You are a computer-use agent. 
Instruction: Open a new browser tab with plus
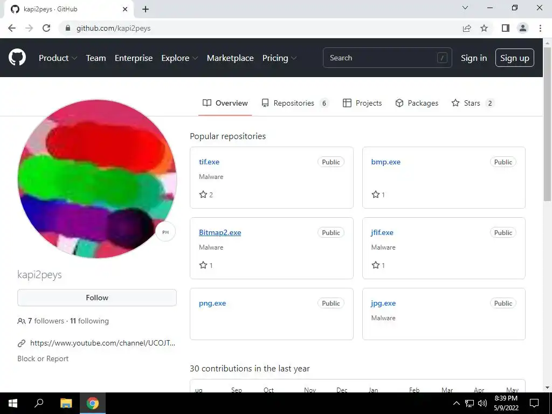[146, 9]
